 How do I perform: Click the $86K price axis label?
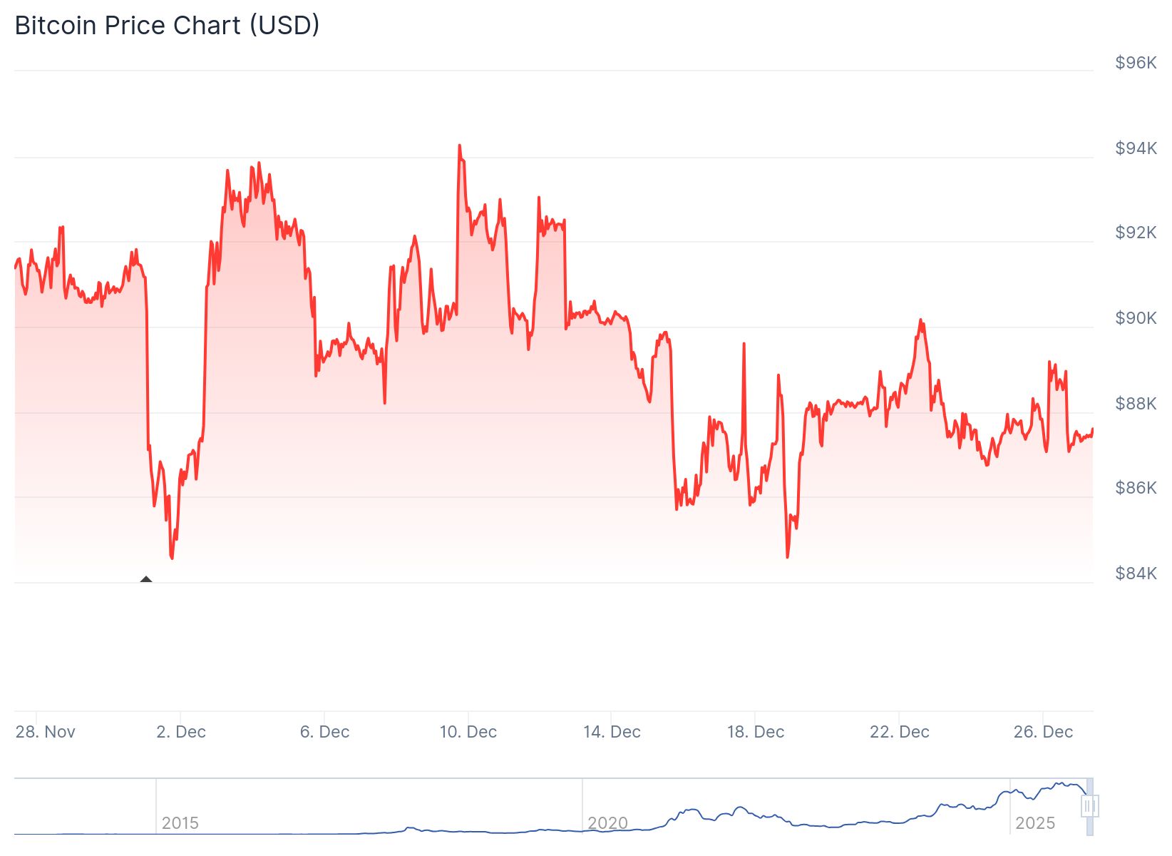[1136, 488]
